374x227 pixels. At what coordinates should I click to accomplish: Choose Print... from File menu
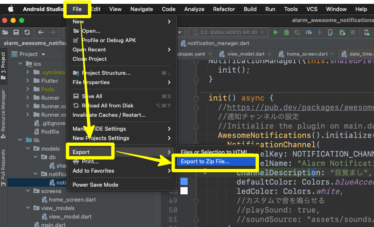122,161
